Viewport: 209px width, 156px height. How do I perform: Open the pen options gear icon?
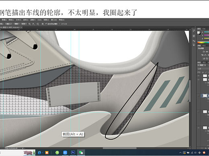[43, 24]
